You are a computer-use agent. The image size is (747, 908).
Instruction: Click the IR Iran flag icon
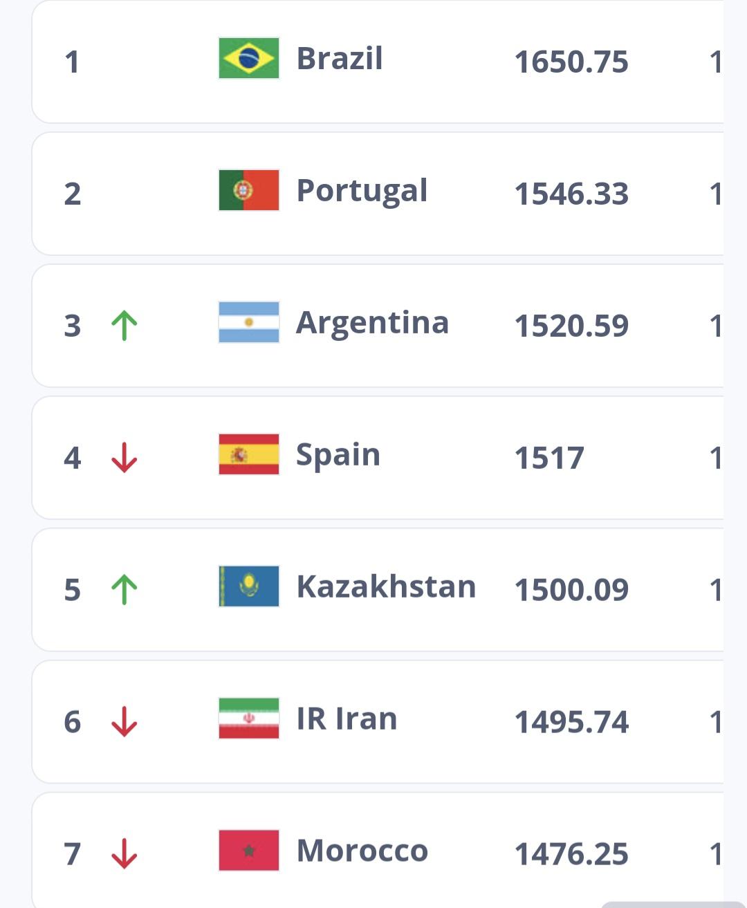(249, 719)
